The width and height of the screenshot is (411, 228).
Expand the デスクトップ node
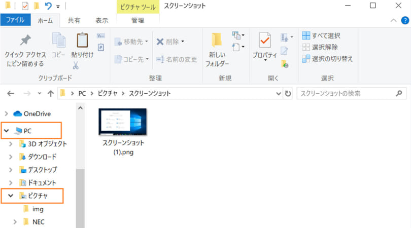tap(11, 170)
